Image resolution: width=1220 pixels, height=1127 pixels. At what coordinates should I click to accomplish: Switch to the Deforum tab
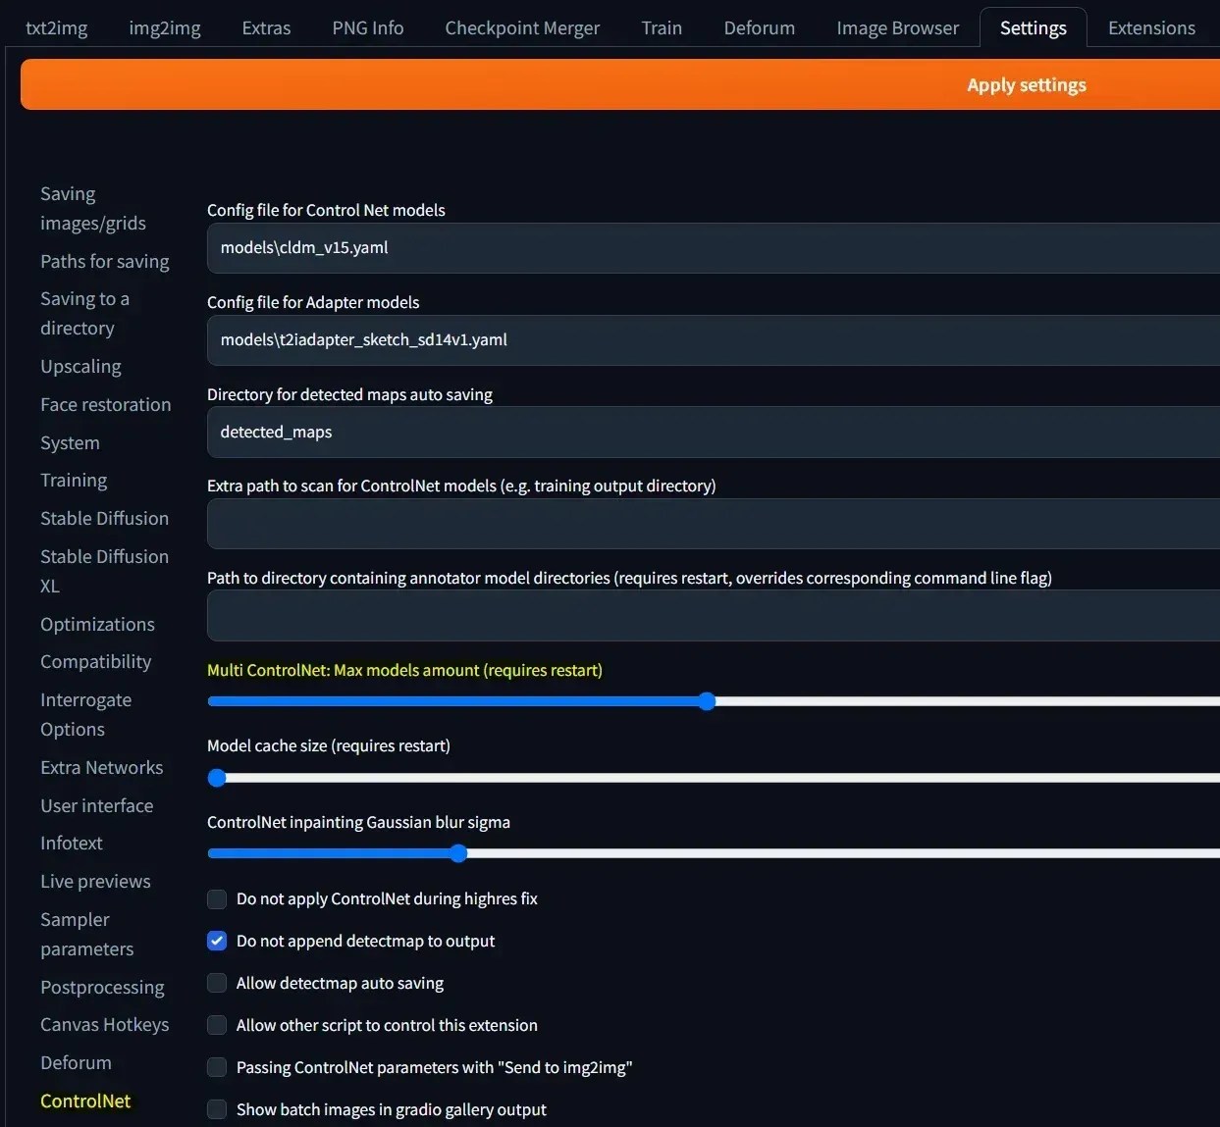click(x=760, y=27)
